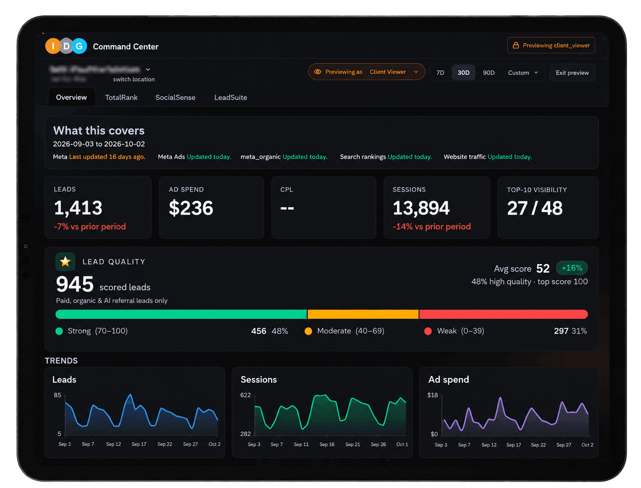The height and width of the screenshot is (488, 641).
Task: Expand the Custom date range dropdown
Action: coord(523,73)
